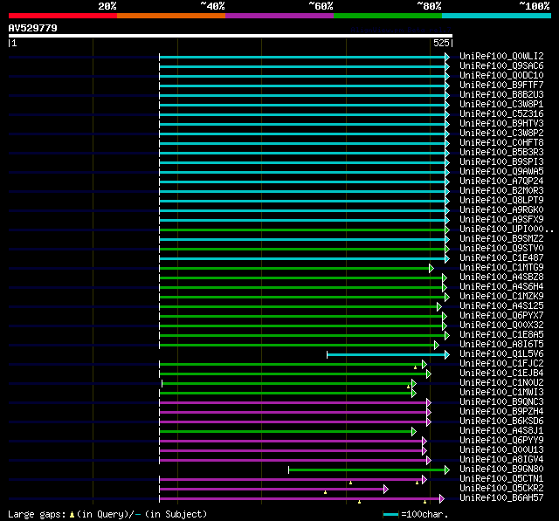Screen dimensions: 559x521
Task: Pick the UniRef100_C1MWI3 label
Action: (x=501, y=393)
